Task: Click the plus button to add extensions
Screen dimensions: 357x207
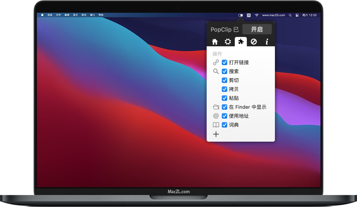Action: (x=216, y=134)
